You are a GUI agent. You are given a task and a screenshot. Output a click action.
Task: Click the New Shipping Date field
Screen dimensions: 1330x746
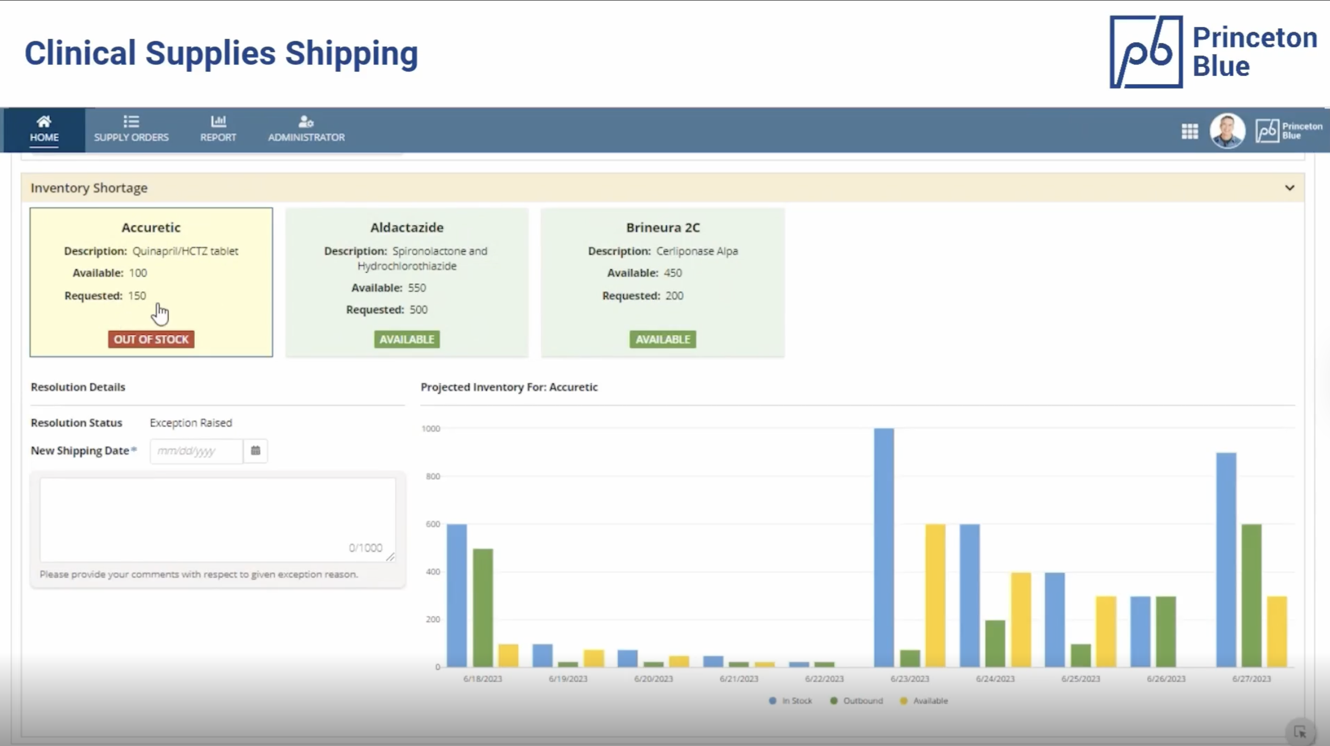click(196, 451)
